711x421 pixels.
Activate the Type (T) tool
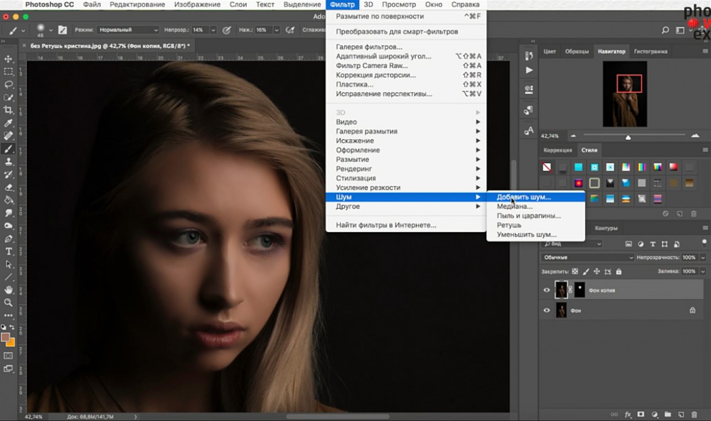[9, 251]
